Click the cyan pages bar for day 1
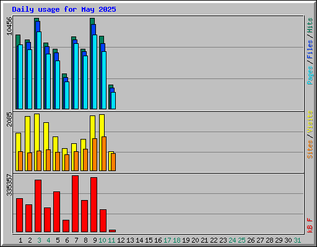 coord(20,77)
